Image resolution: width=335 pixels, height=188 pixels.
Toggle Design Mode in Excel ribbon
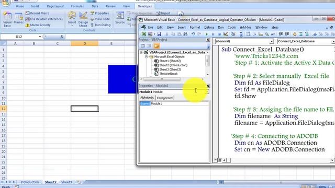point(83,19)
